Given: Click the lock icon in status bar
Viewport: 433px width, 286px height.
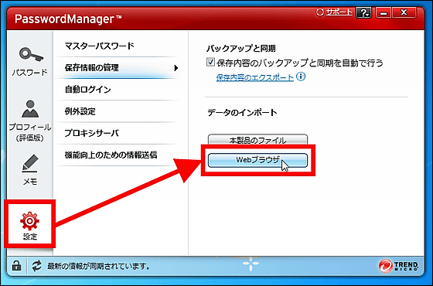Looking at the screenshot, I should pos(16,266).
